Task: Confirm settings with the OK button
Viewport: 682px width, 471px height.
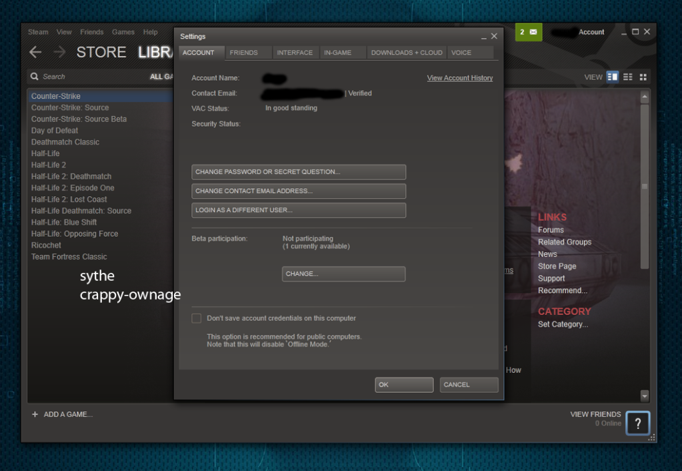Action: 404,385
